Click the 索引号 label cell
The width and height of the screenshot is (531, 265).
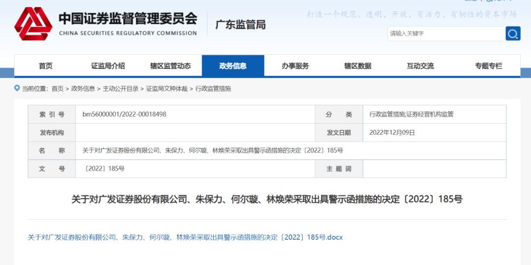click(x=52, y=115)
